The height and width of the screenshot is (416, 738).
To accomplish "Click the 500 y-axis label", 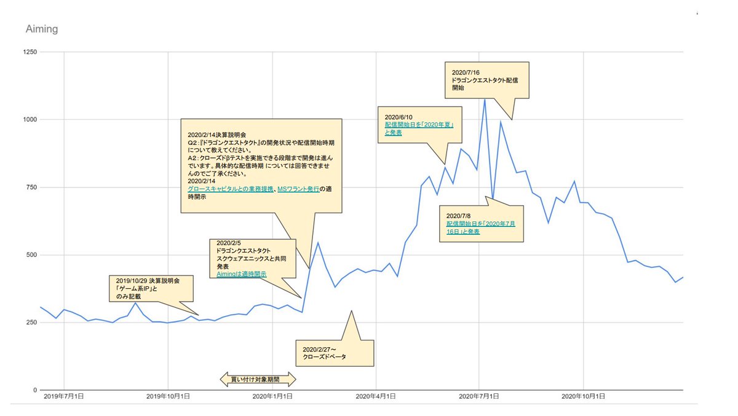I will pyautogui.click(x=31, y=255).
